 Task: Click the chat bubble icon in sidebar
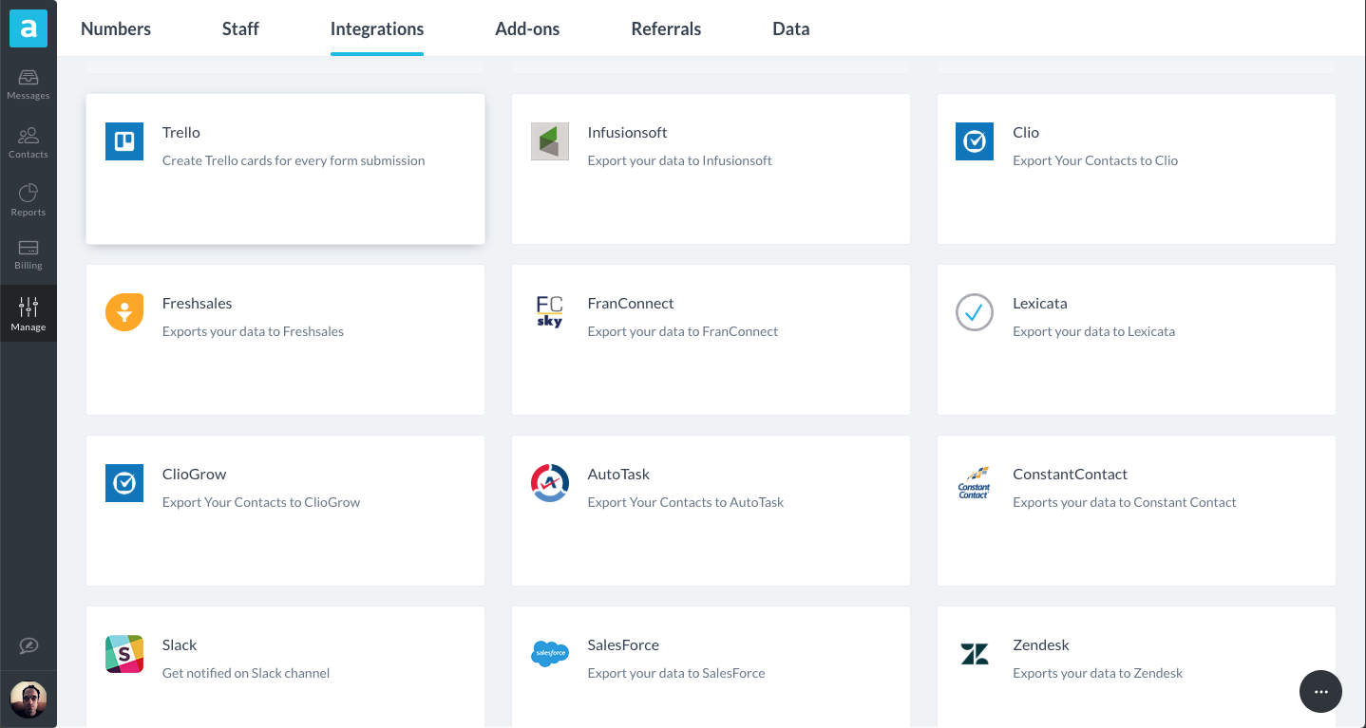[28, 646]
